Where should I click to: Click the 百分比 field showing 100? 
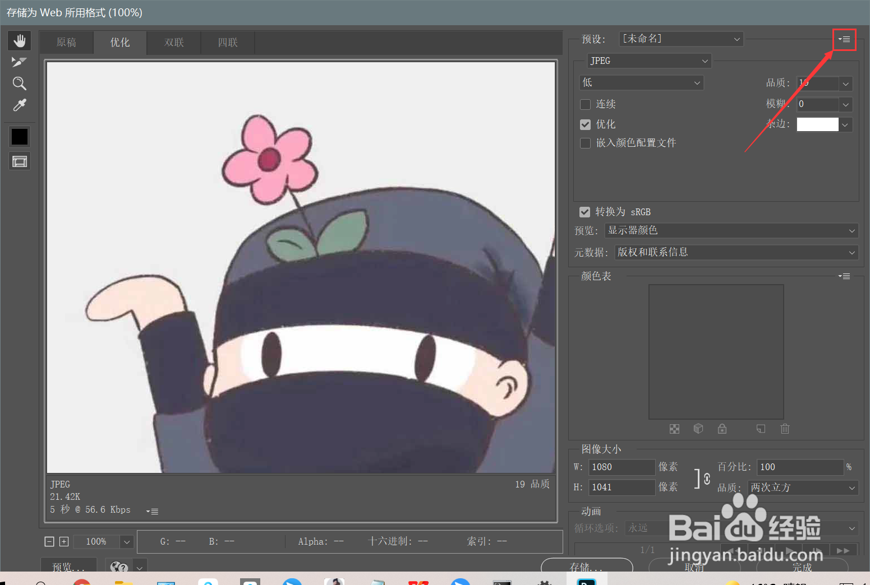pos(800,467)
